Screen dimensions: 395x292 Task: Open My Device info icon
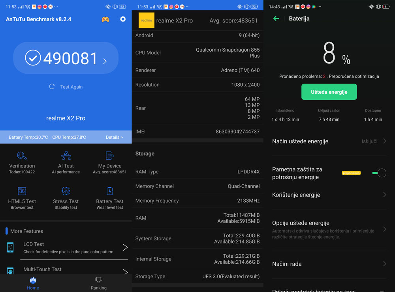click(x=110, y=156)
